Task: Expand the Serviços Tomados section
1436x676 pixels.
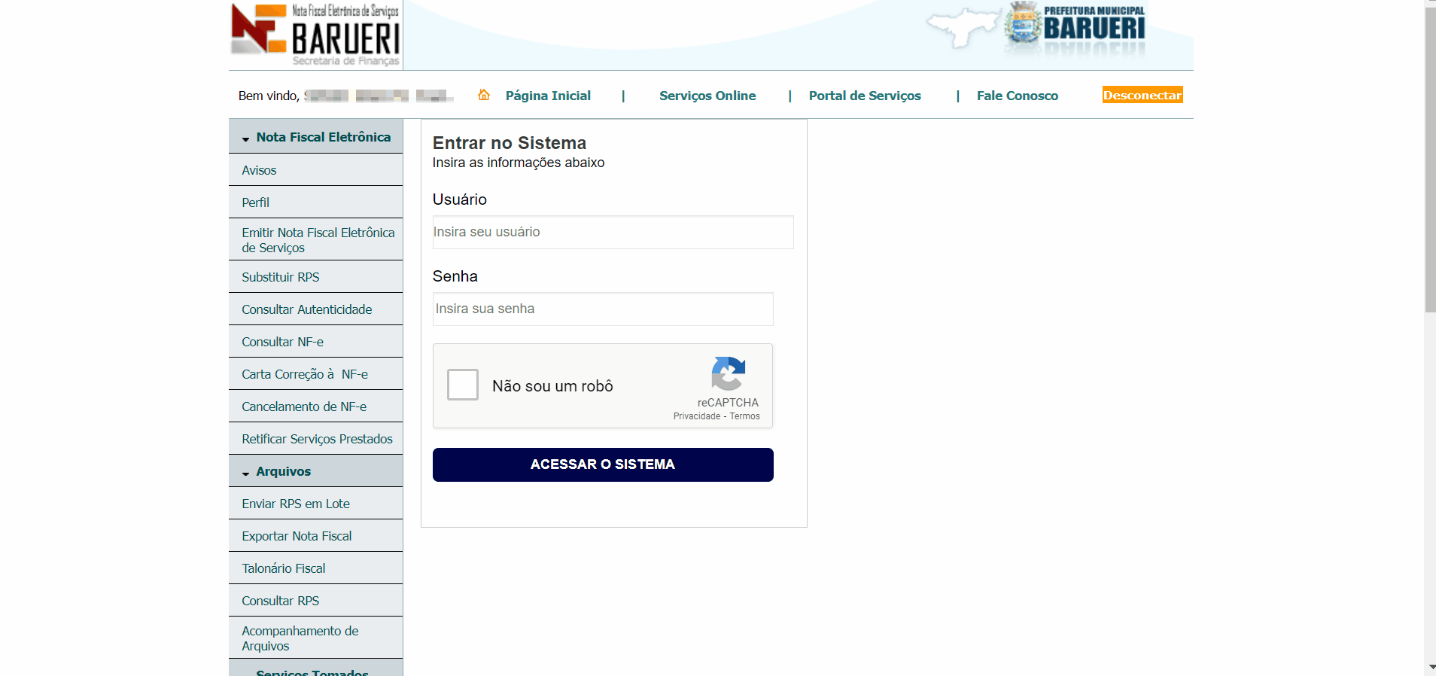Action: coord(315,668)
